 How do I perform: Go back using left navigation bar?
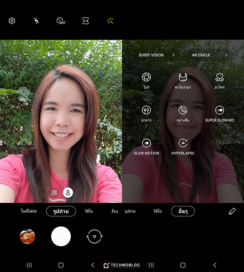coord(93,265)
